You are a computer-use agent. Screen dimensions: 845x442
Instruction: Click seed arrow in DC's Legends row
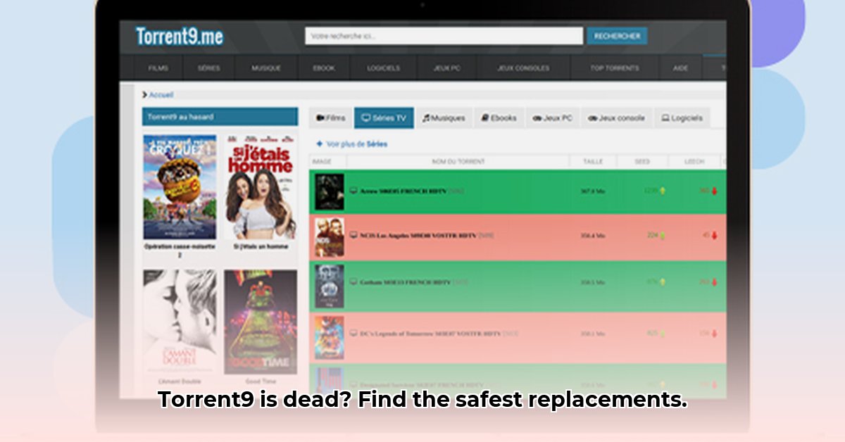point(662,333)
